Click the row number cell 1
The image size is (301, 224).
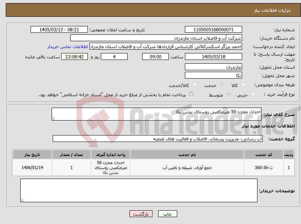click(x=289, y=168)
